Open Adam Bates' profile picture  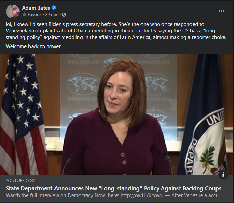pos(13,11)
